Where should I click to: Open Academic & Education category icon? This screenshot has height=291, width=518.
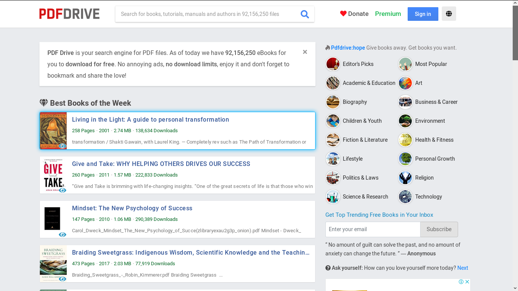[333, 83]
